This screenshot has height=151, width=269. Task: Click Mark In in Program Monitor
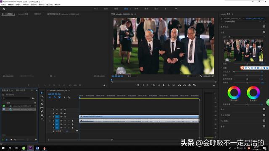pyautogui.click(x=143, y=85)
